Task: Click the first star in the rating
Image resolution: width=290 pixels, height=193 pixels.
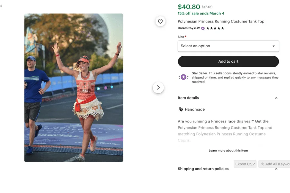Action: tap(208, 28)
